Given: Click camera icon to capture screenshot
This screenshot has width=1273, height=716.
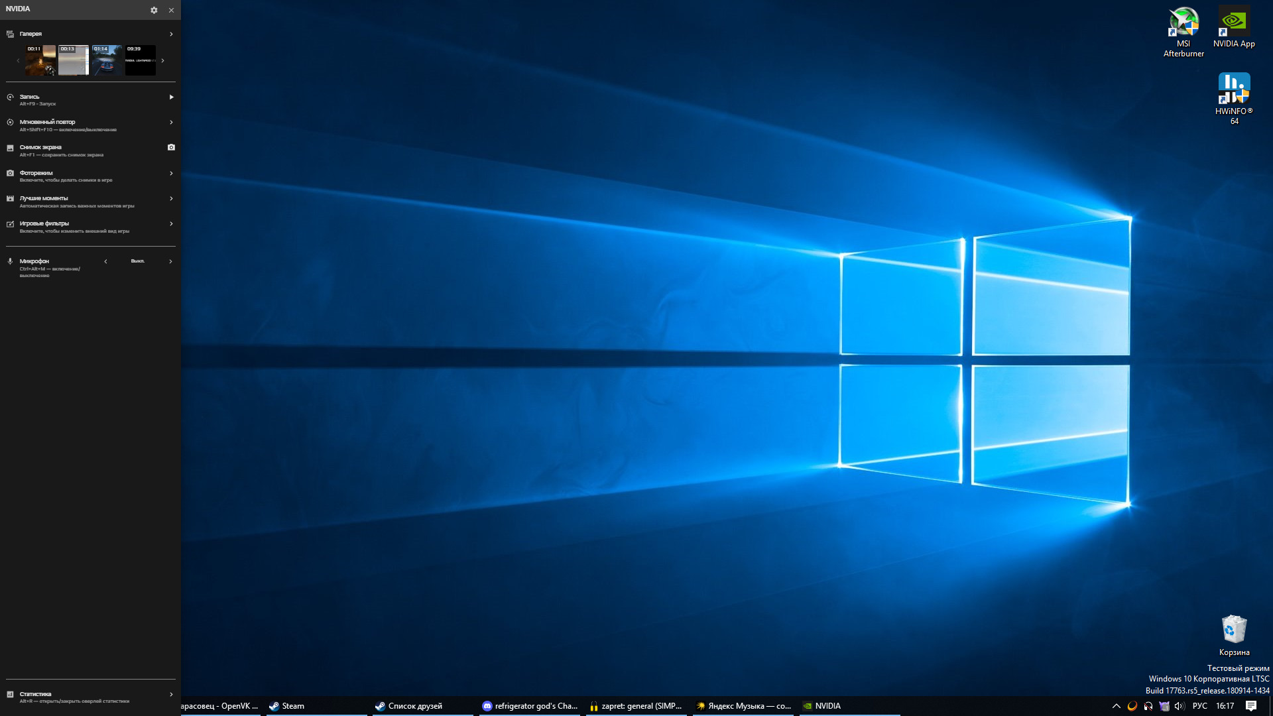Looking at the screenshot, I should (171, 147).
